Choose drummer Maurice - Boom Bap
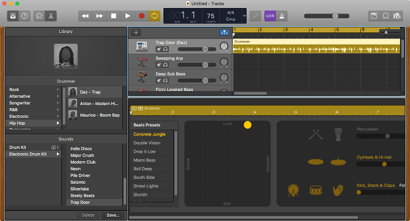 click(x=95, y=115)
